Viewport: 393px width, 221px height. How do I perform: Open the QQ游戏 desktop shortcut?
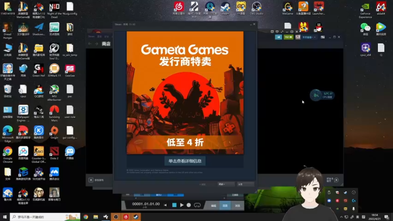(x=39, y=91)
